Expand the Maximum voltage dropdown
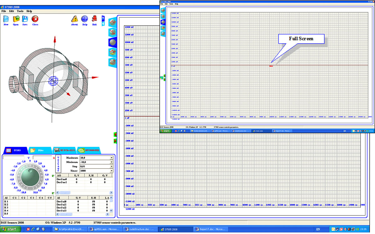375x234 pixels. (112, 158)
